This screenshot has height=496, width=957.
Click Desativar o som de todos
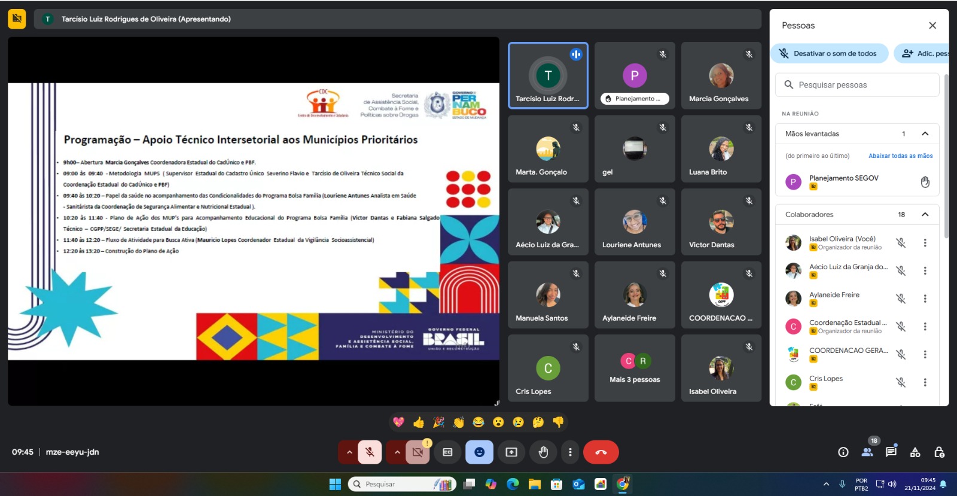(x=828, y=53)
